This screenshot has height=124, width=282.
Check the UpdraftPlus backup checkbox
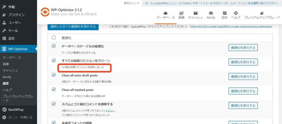[x=105, y=27]
